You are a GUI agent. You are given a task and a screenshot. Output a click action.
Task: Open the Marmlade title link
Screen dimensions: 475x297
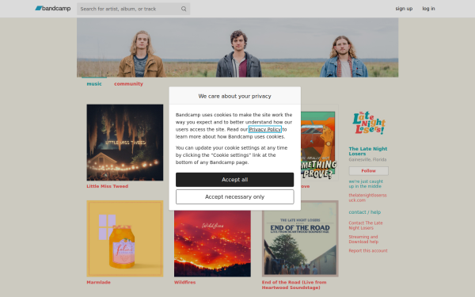(98, 282)
